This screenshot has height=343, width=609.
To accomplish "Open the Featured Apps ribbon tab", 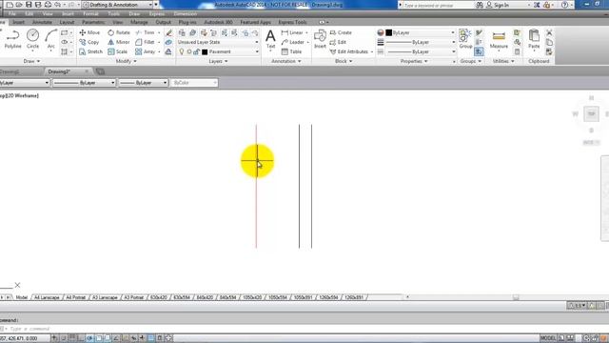I will [255, 22].
